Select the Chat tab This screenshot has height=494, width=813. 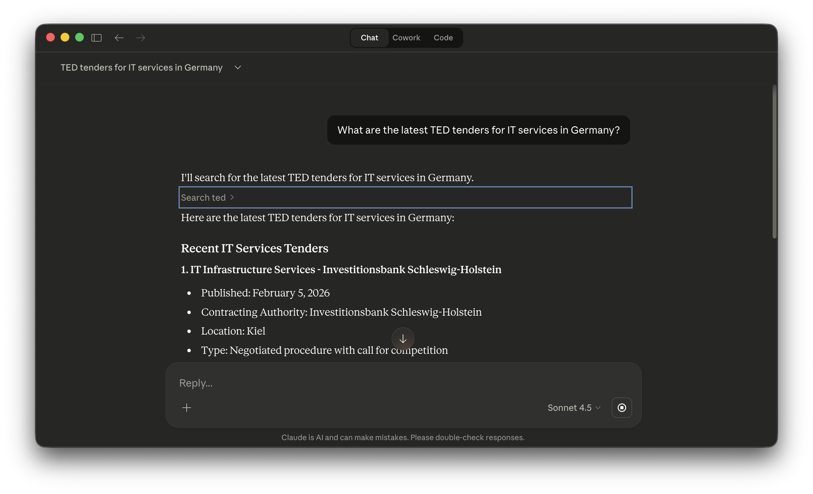[x=369, y=37]
